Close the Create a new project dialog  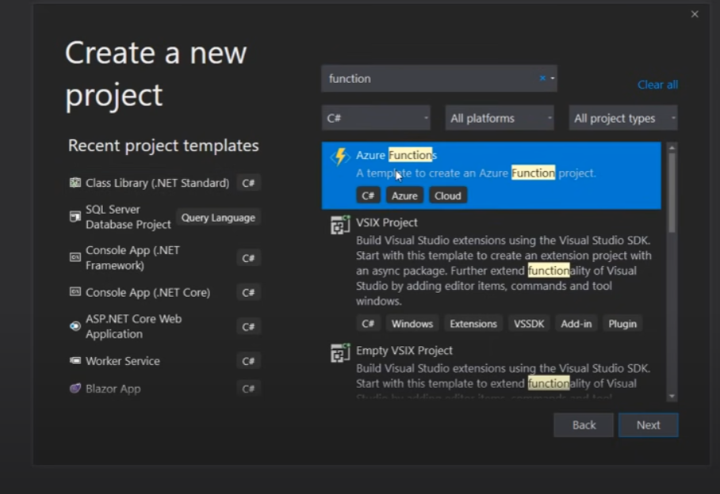pyautogui.click(x=695, y=14)
